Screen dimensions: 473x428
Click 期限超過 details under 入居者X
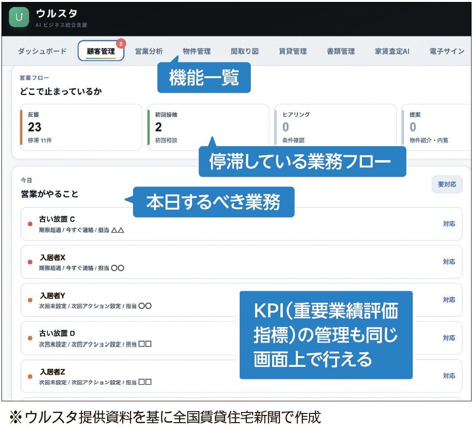[x=82, y=268]
